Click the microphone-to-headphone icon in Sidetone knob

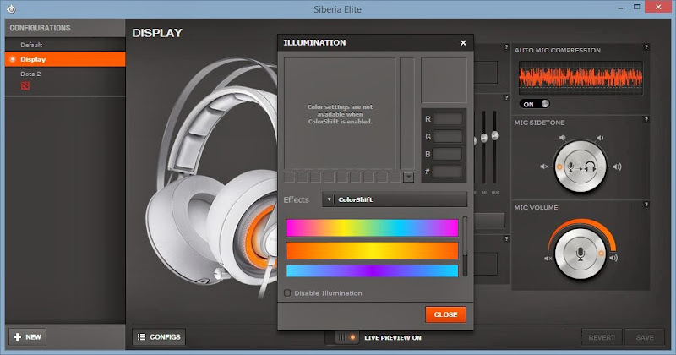click(581, 167)
